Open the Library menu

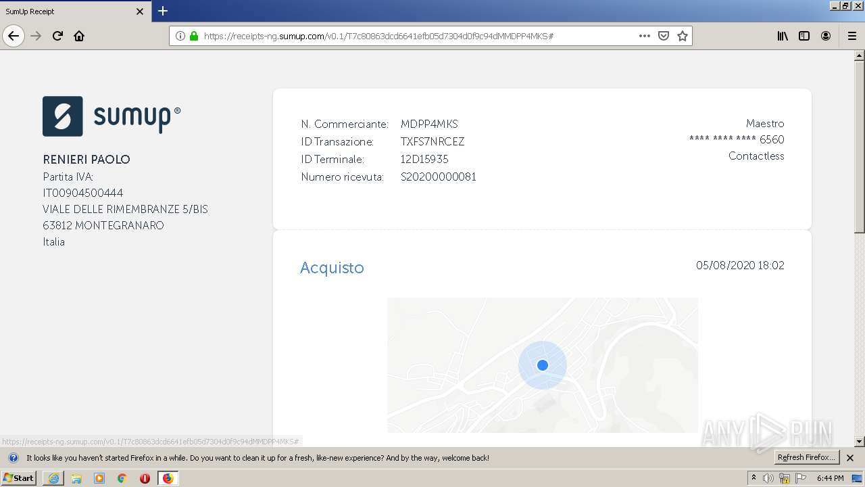[x=783, y=36]
